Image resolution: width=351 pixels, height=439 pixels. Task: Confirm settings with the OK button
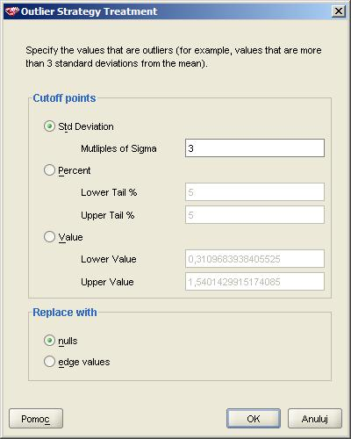(x=254, y=419)
